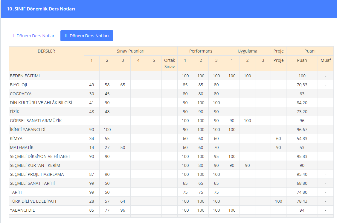Viewport: 337px width, 223px height.
Task: Select the TARİH row label
Action: coord(16,192)
